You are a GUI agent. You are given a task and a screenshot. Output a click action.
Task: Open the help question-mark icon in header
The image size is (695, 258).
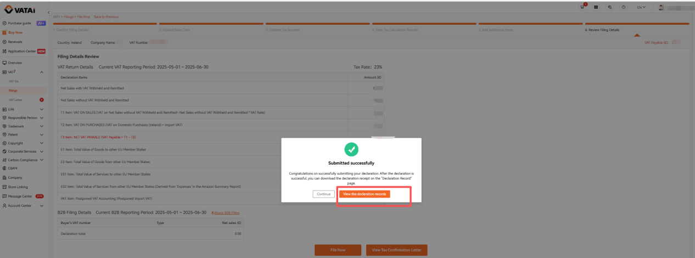click(624, 7)
